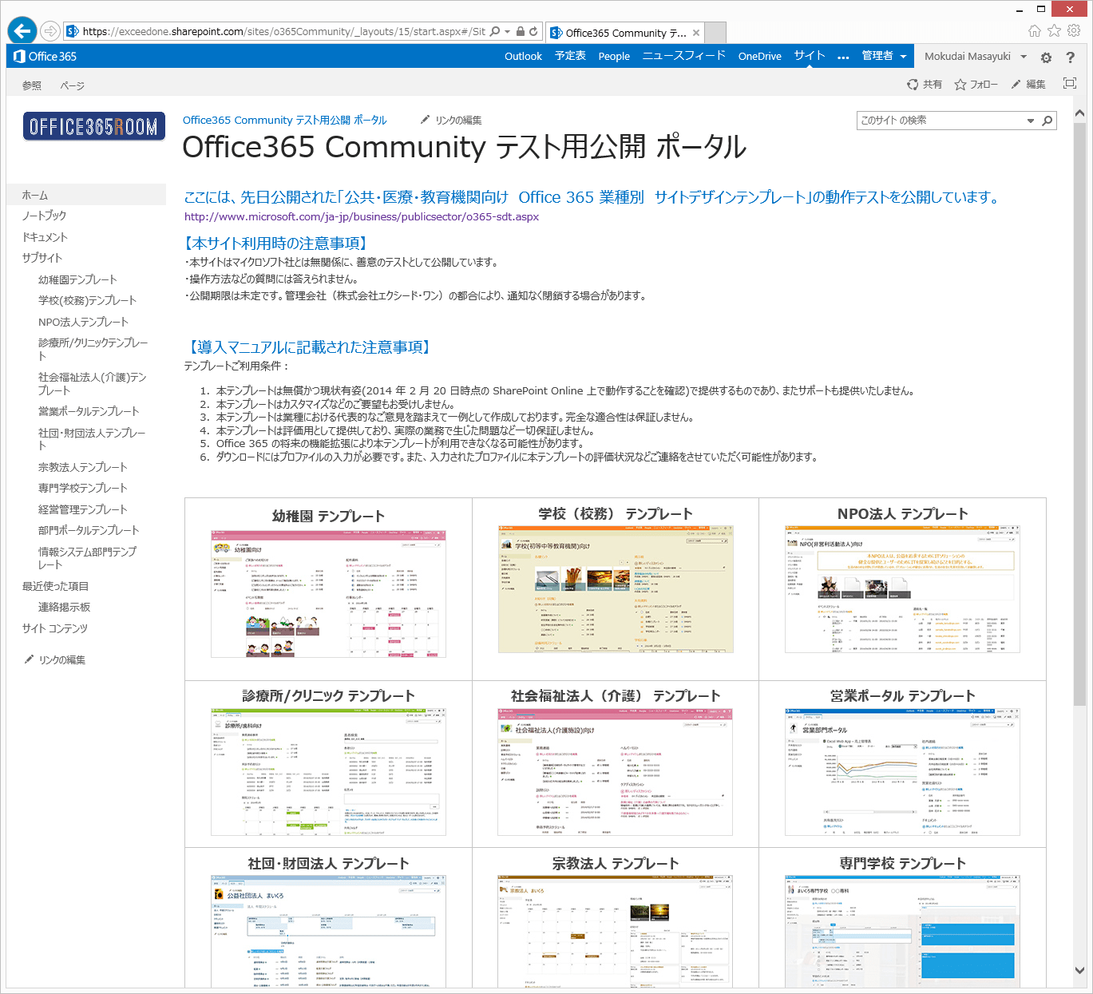Image resolution: width=1093 pixels, height=994 pixels.
Task: Open 専門学校テンプレート navigation link
Action: click(83, 488)
